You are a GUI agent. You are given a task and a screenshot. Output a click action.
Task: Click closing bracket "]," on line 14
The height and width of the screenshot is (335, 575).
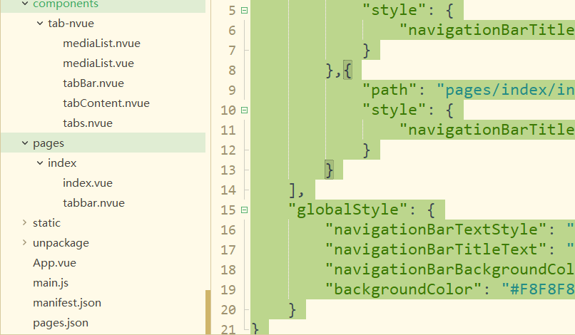tap(296, 190)
